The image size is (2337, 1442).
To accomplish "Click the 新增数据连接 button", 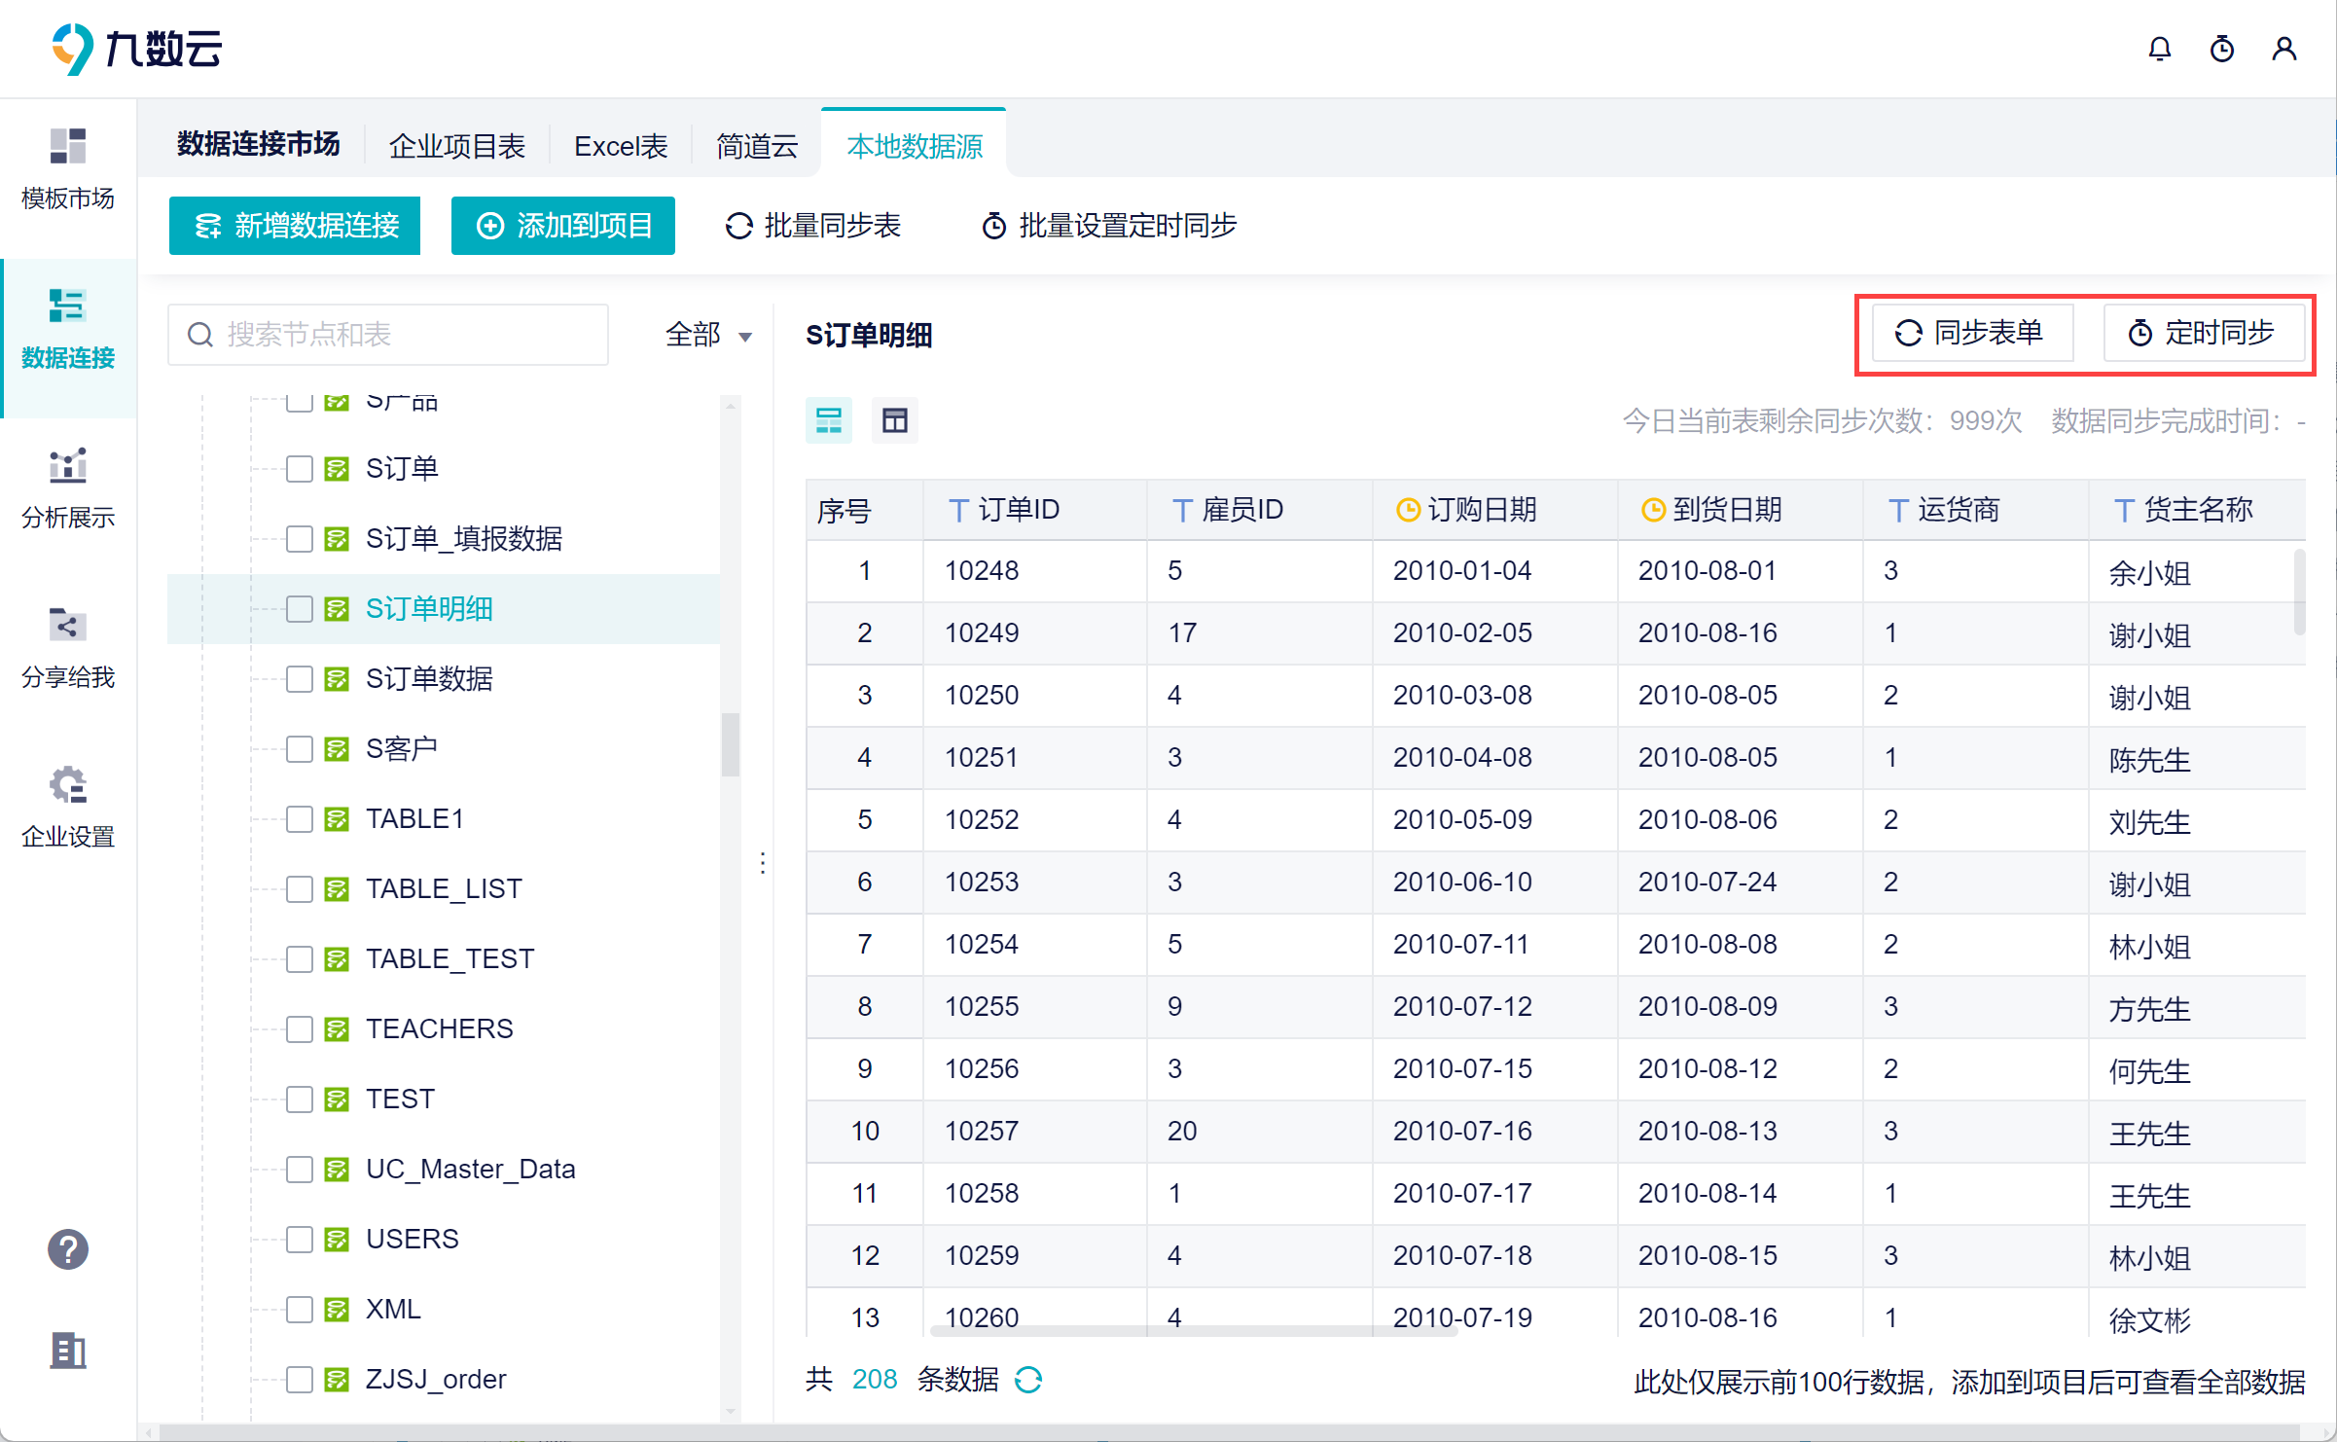I will (x=295, y=226).
